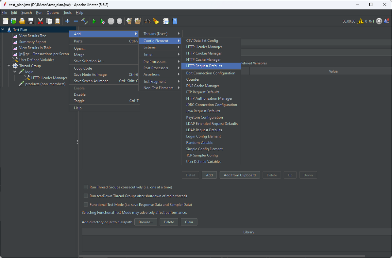
Task: Click the Value column header
Action: 321,71
